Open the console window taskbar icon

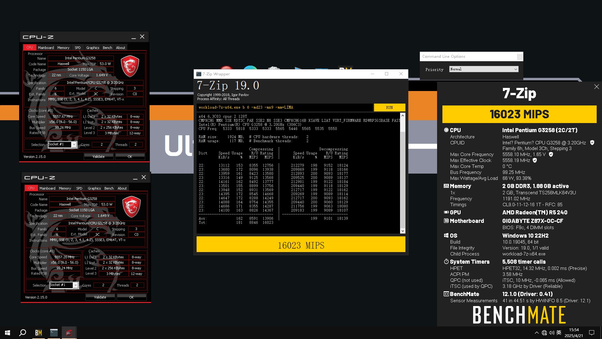[54, 333]
